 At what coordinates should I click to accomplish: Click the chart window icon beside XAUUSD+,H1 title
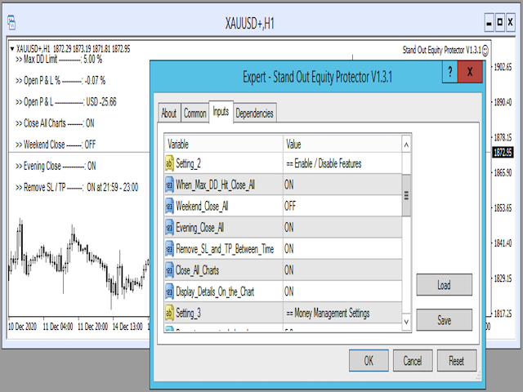[11, 23]
